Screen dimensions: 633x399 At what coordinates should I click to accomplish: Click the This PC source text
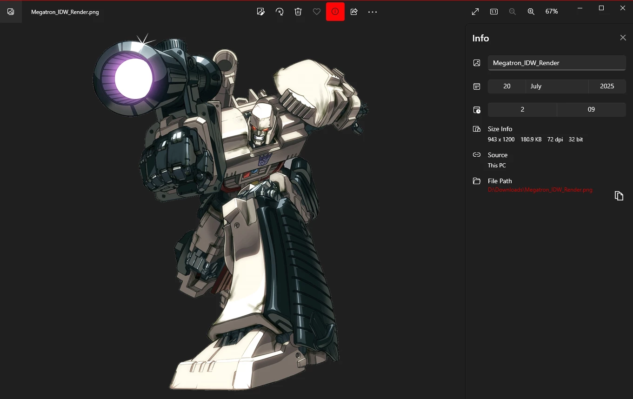point(497,165)
